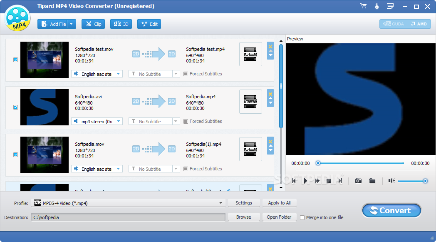The height and width of the screenshot is (242, 436).
Task: Toggle CUDA acceleration
Action: point(394,24)
